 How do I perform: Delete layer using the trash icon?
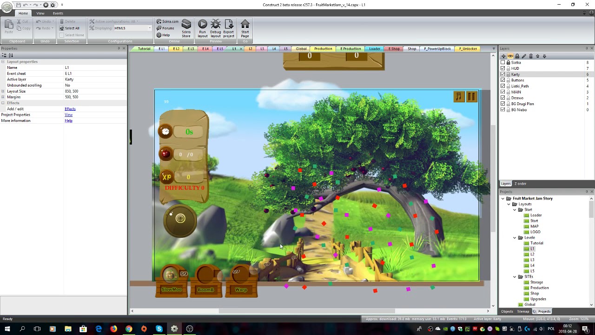coord(531,56)
